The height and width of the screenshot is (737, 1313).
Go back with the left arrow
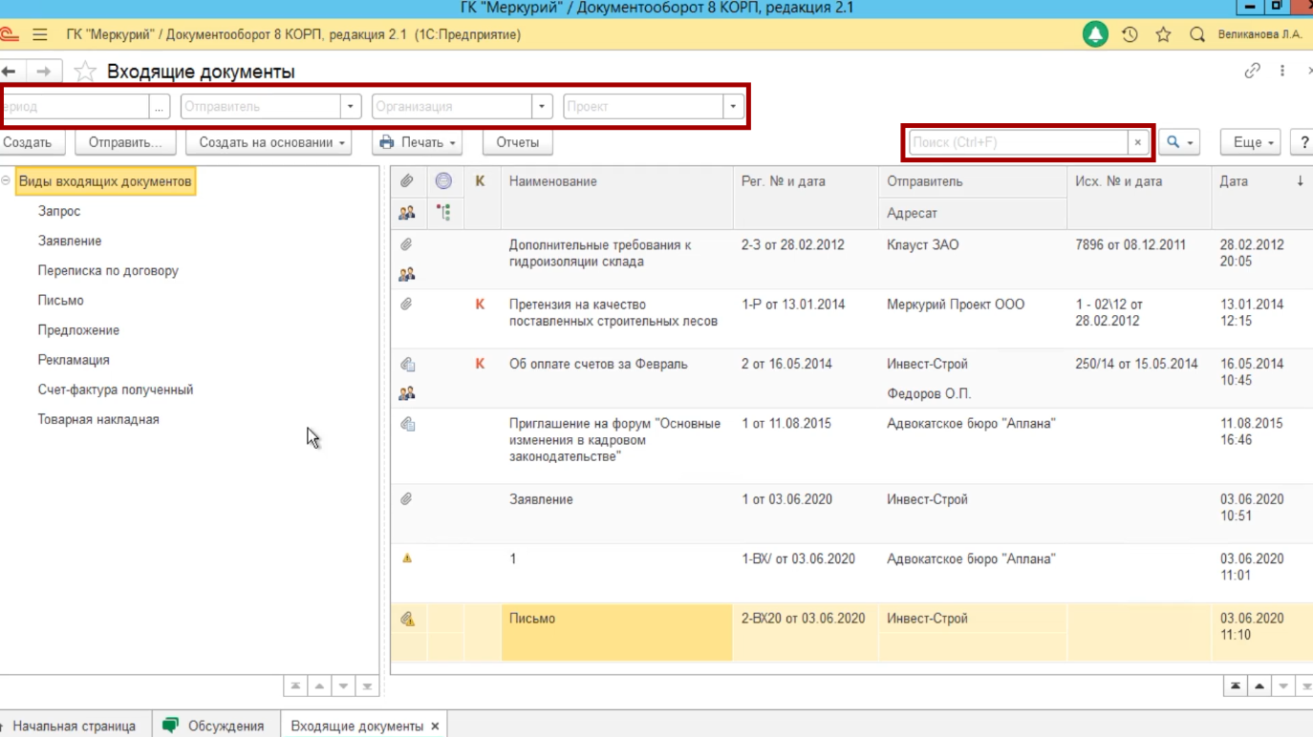tap(10, 72)
